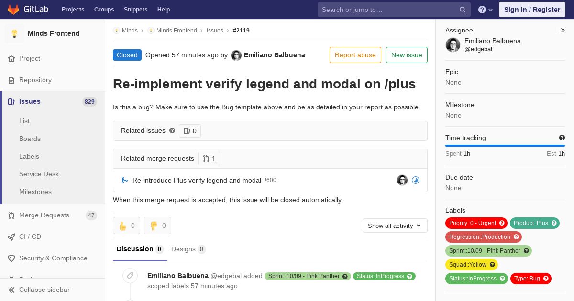Open the Show all activity dropdown
The width and height of the screenshot is (574, 301).
click(395, 226)
